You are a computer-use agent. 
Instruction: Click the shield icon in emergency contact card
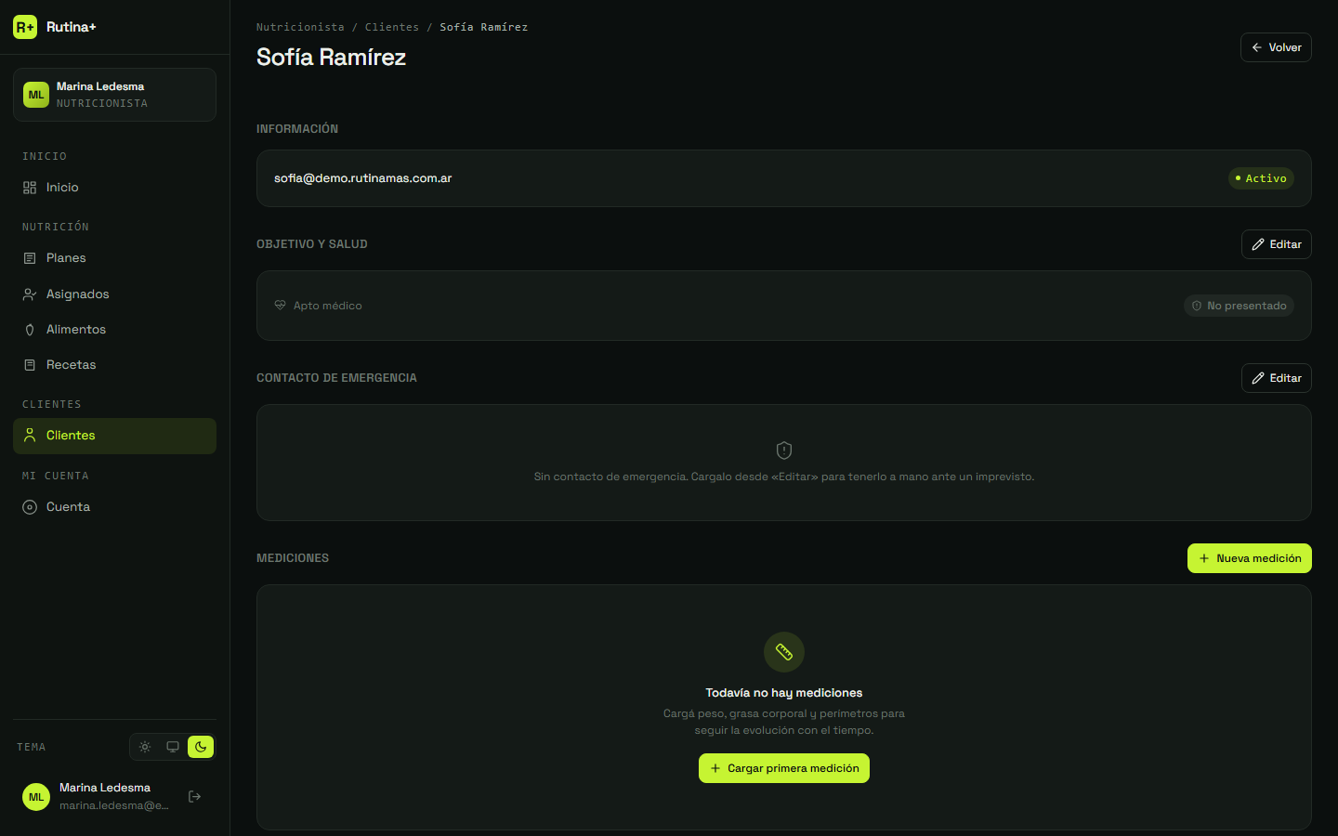[x=784, y=451]
